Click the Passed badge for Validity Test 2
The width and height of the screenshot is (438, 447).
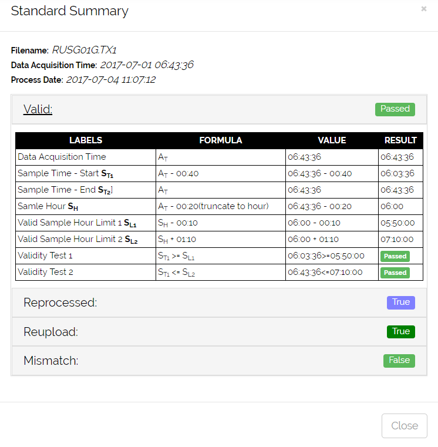(x=395, y=273)
